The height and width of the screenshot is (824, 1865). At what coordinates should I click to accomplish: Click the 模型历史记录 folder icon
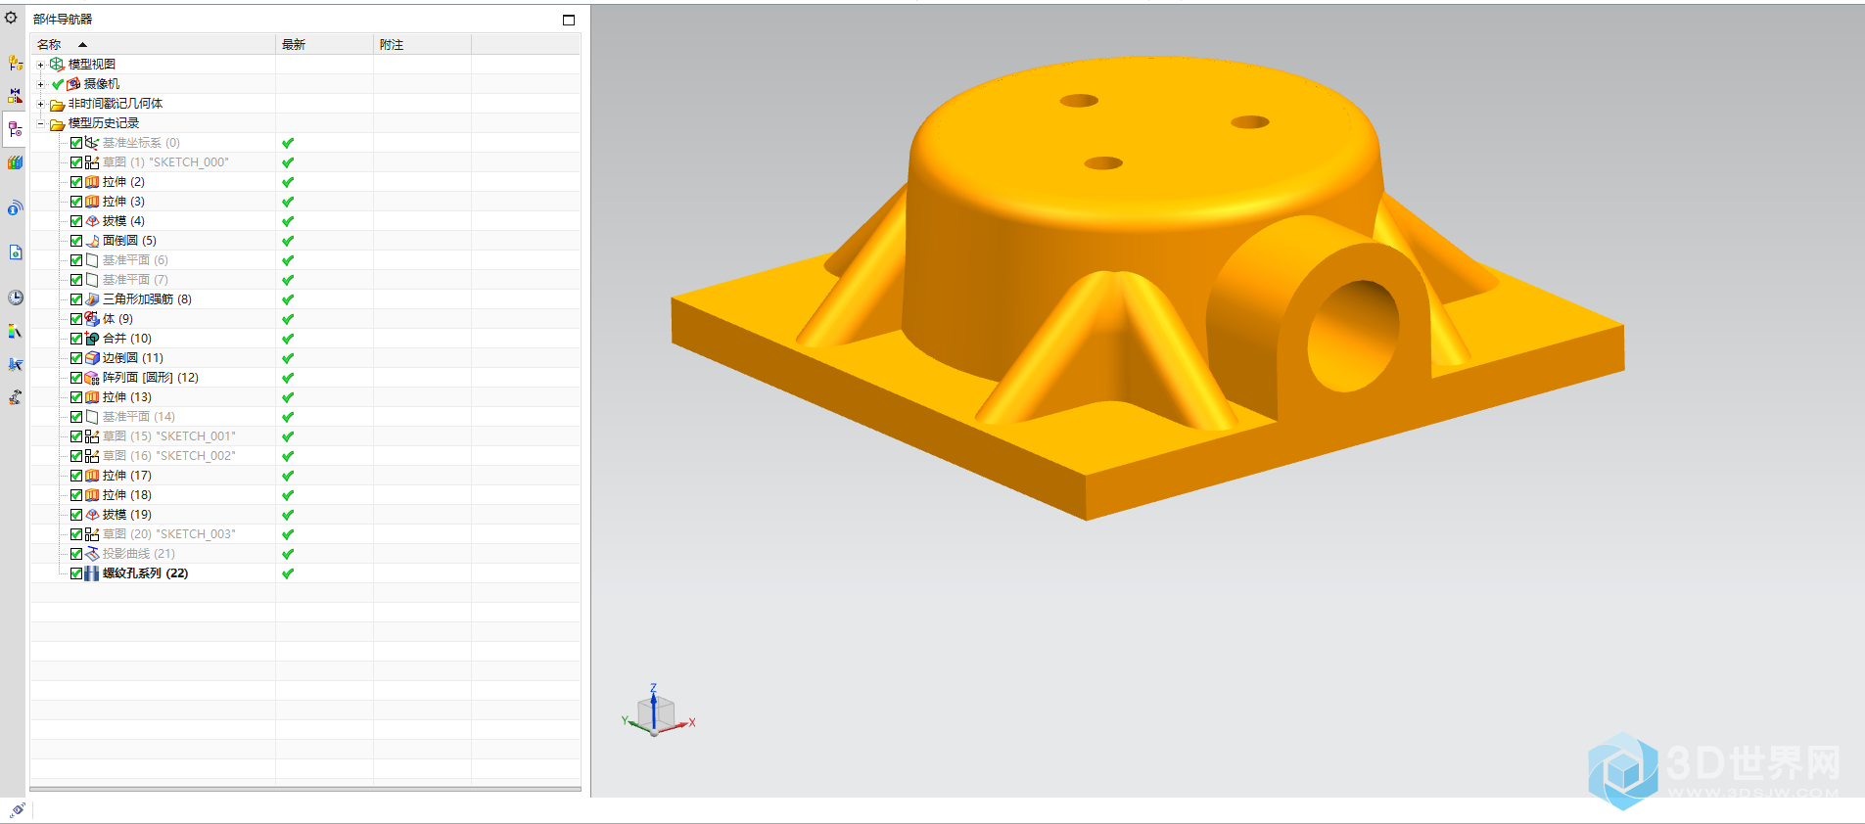click(57, 123)
